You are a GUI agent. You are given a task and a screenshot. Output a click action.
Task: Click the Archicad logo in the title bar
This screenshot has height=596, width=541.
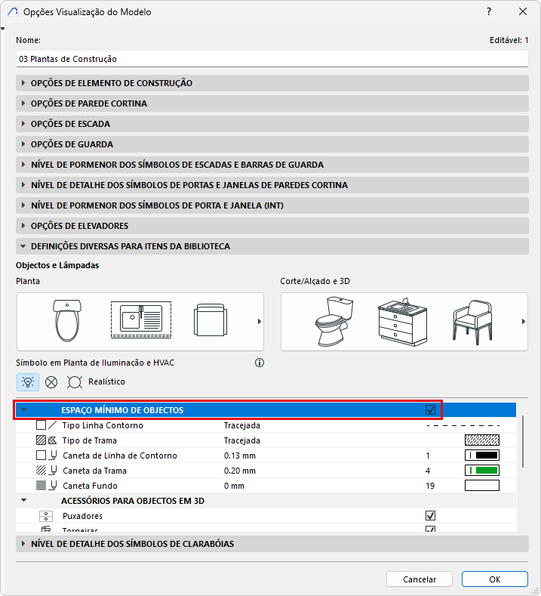point(13,12)
